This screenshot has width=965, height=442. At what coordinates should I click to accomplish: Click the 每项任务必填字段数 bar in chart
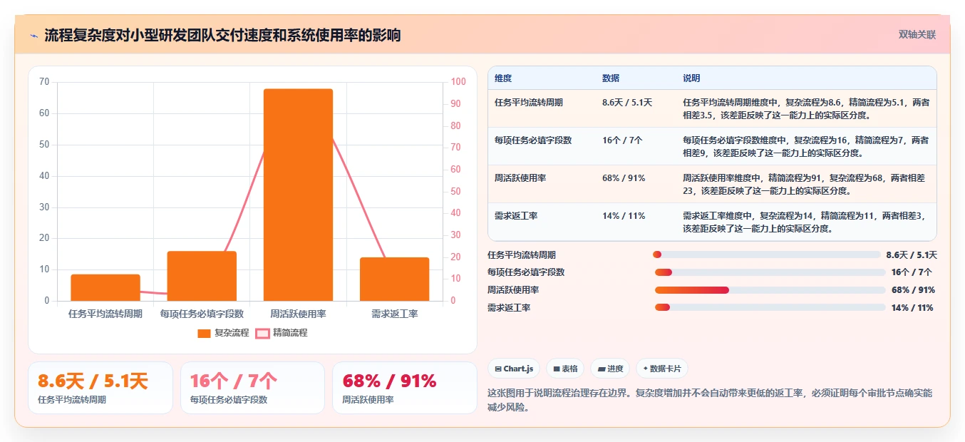click(x=202, y=276)
